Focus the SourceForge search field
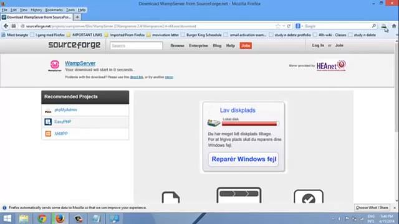The width and height of the screenshot is (399, 224). pos(136,45)
